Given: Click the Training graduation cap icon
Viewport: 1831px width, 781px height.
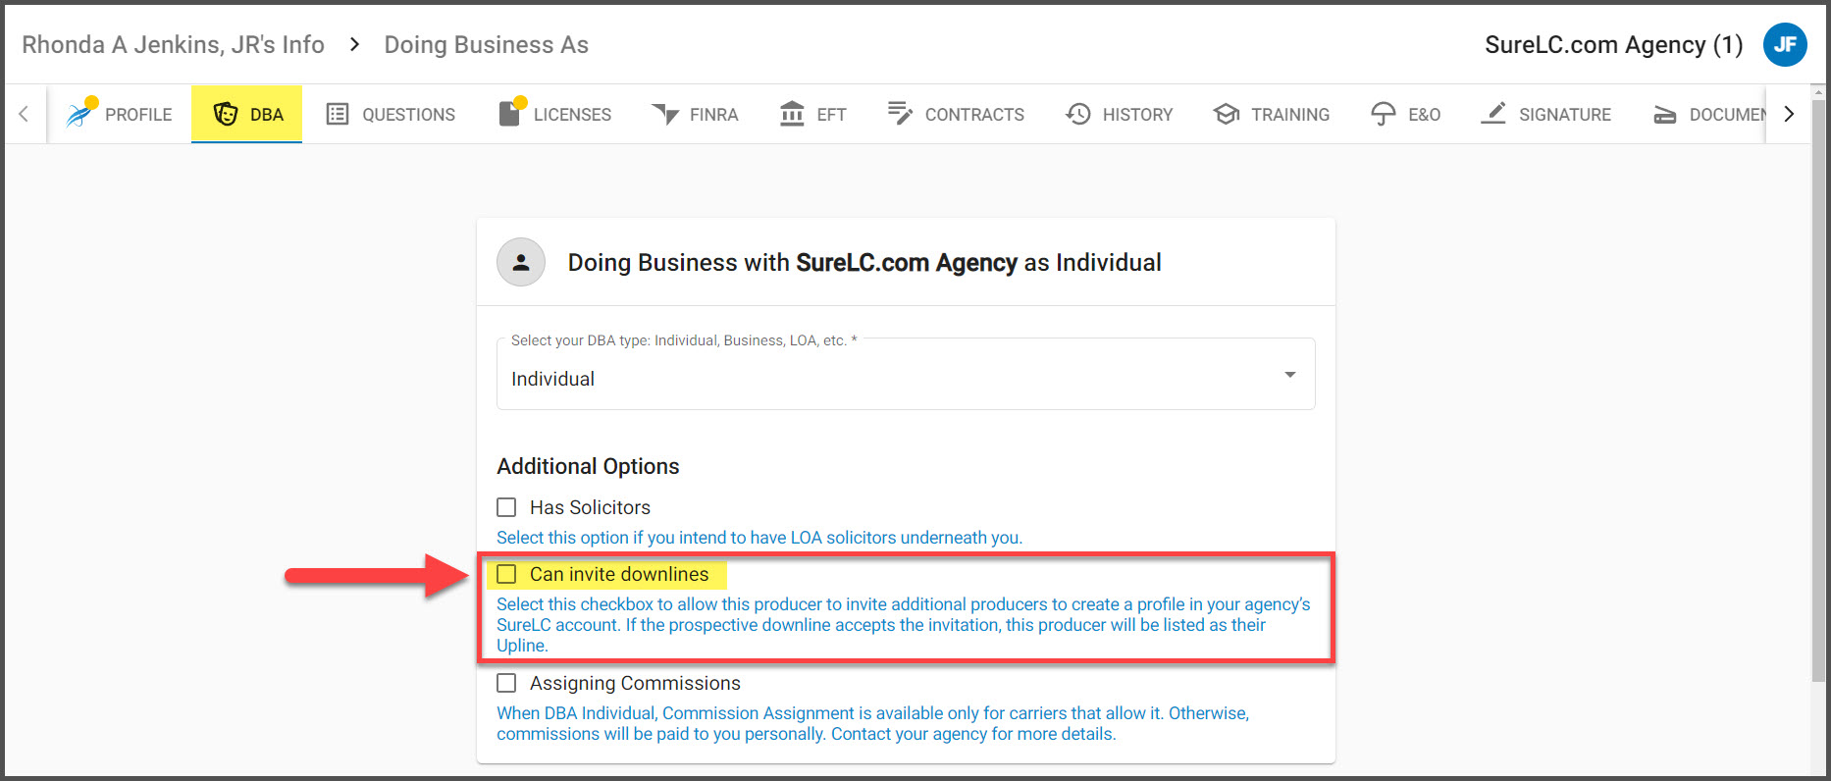Looking at the screenshot, I should pos(1227,114).
